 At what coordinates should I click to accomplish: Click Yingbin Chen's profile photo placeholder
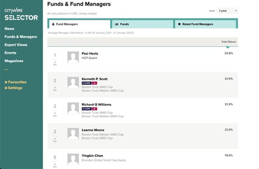click(x=73, y=159)
